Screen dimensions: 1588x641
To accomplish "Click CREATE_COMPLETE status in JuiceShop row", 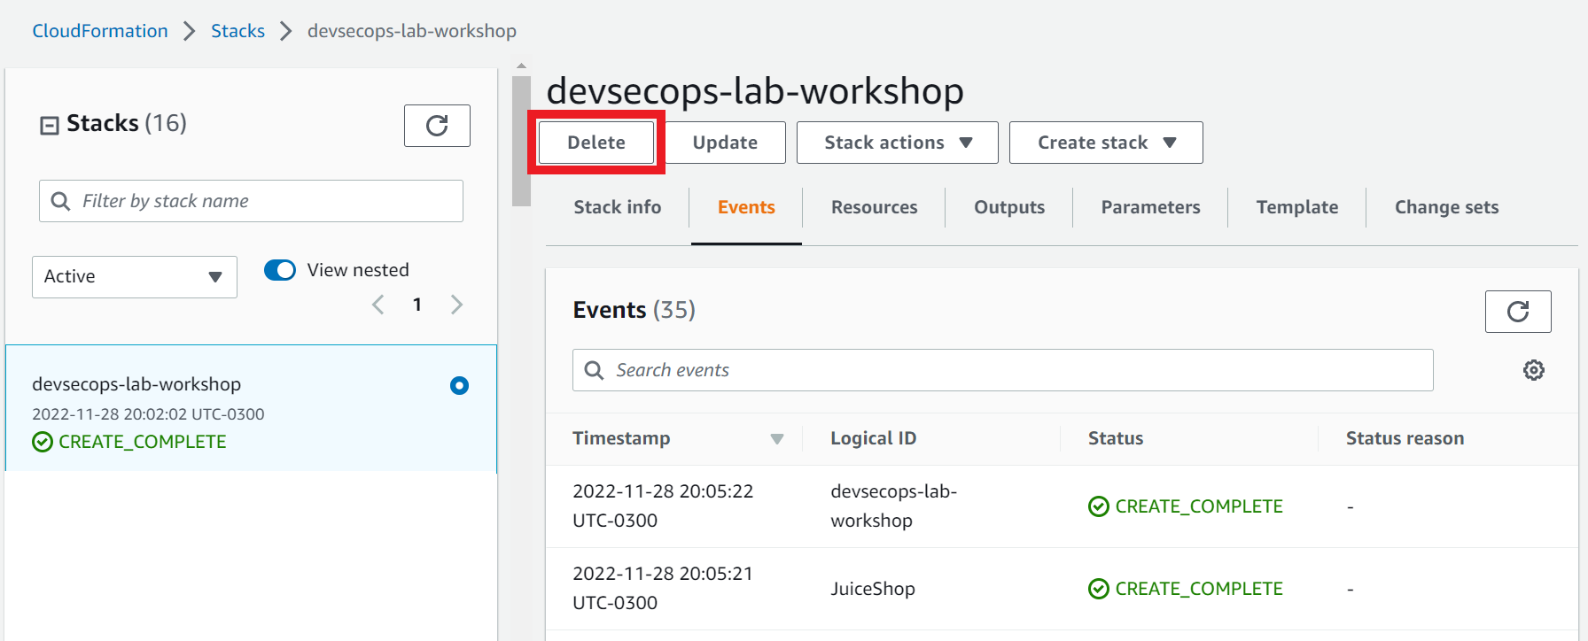I will (x=1186, y=589).
